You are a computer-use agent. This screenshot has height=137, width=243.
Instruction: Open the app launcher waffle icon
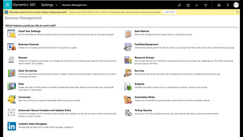coord(7,5)
